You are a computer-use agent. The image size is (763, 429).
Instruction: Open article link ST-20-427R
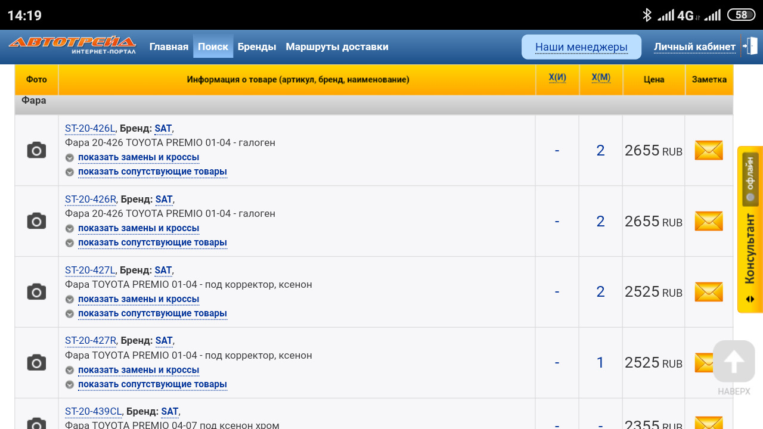tap(91, 340)
